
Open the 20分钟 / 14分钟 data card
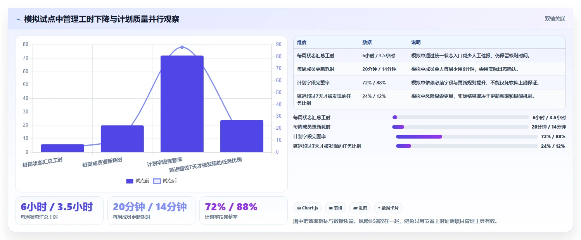click(x=151, y=211)
